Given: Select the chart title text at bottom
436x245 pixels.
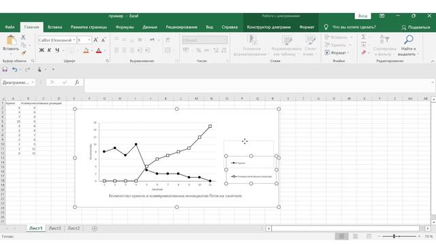Looking at the screenshot, I should click(175, 196).
